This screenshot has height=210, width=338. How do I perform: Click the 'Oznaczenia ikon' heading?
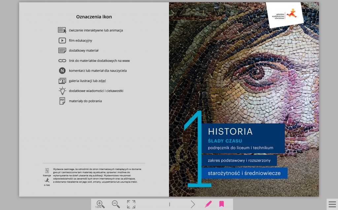(x=94, y=17)
